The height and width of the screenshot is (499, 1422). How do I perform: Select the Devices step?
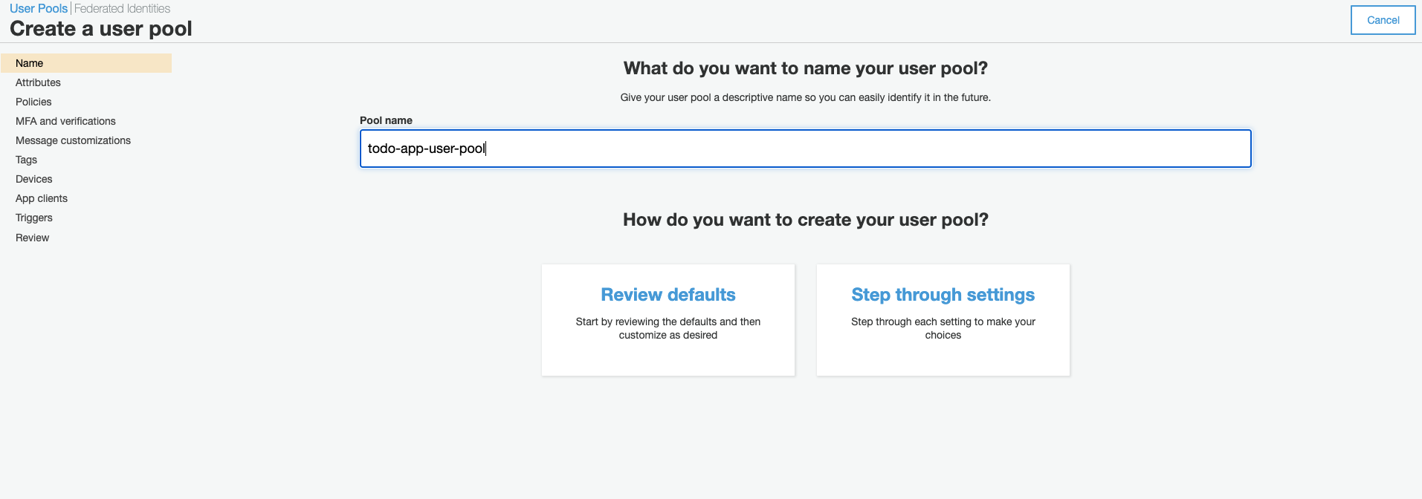(33, 179)
